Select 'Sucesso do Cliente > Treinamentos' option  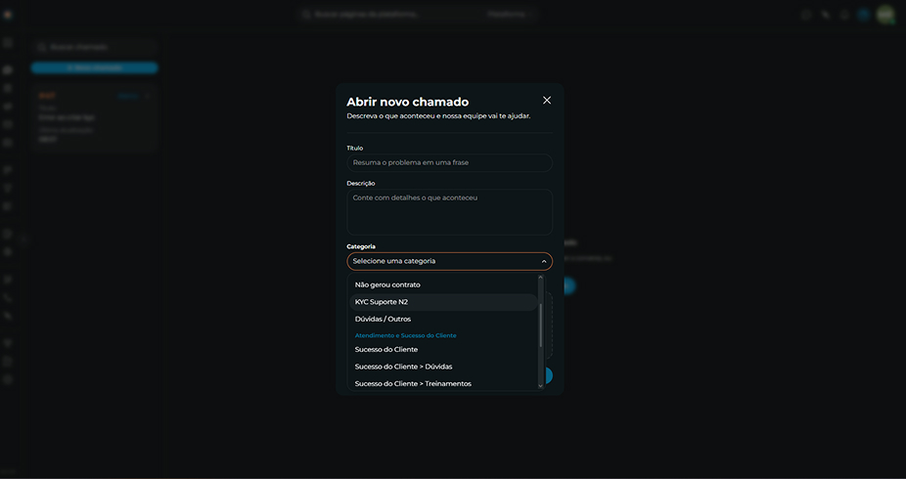[x=443, y=384]
